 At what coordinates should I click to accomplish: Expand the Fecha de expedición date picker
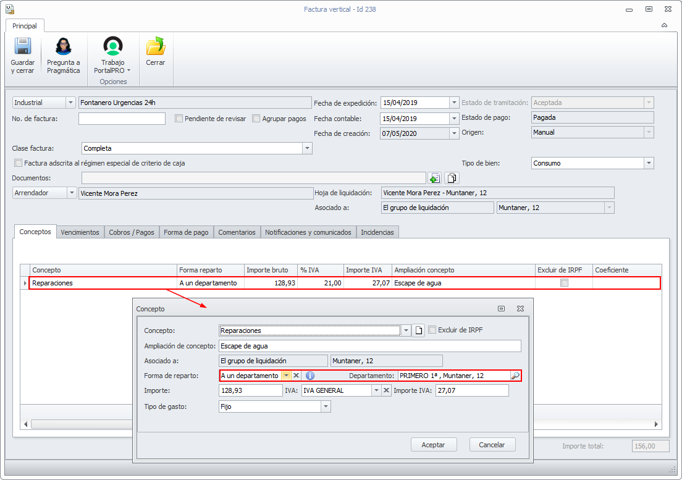pos(454,103)
